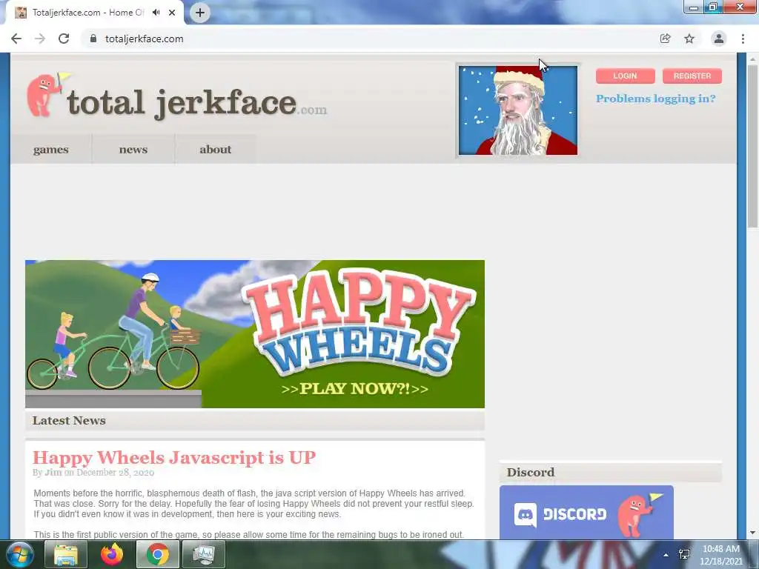Bookmark this page with the star icon
The image size is (759, 569).
point(689,39)
